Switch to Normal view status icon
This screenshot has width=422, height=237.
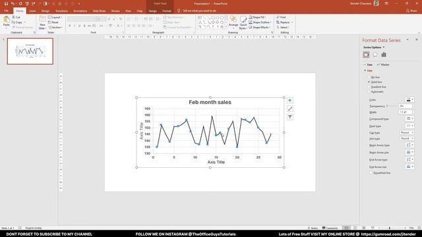pyautogui.click(x=346, y=228)
